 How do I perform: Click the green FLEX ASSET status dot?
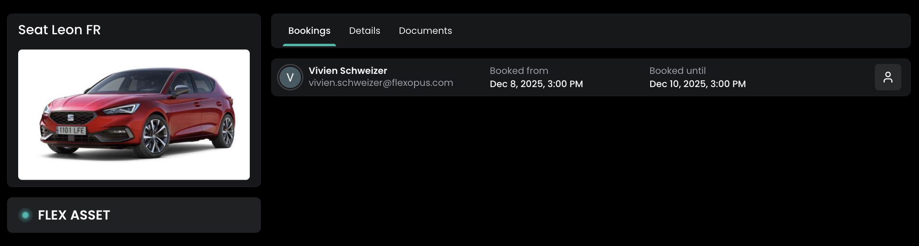25,215
